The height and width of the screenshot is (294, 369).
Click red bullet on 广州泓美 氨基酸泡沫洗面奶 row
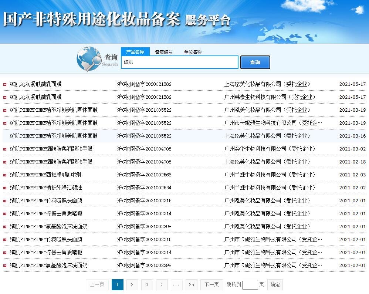click(5, 227)
